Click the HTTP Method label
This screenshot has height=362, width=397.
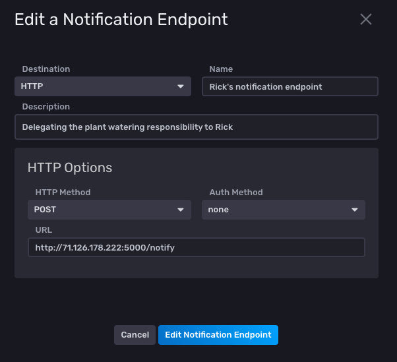point(63,193)
